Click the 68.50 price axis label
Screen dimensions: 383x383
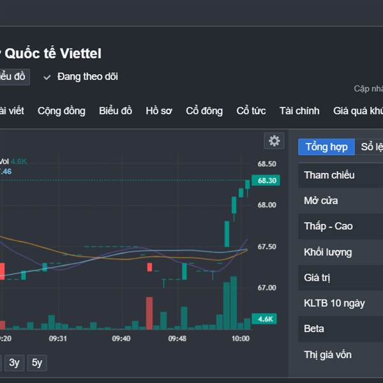pyautogui.click(x=267, y=164)
